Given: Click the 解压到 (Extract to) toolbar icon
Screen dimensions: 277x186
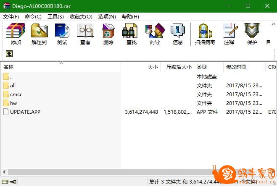Looking at the screenshot, I should pyautogui.click(x=39, y=34).
